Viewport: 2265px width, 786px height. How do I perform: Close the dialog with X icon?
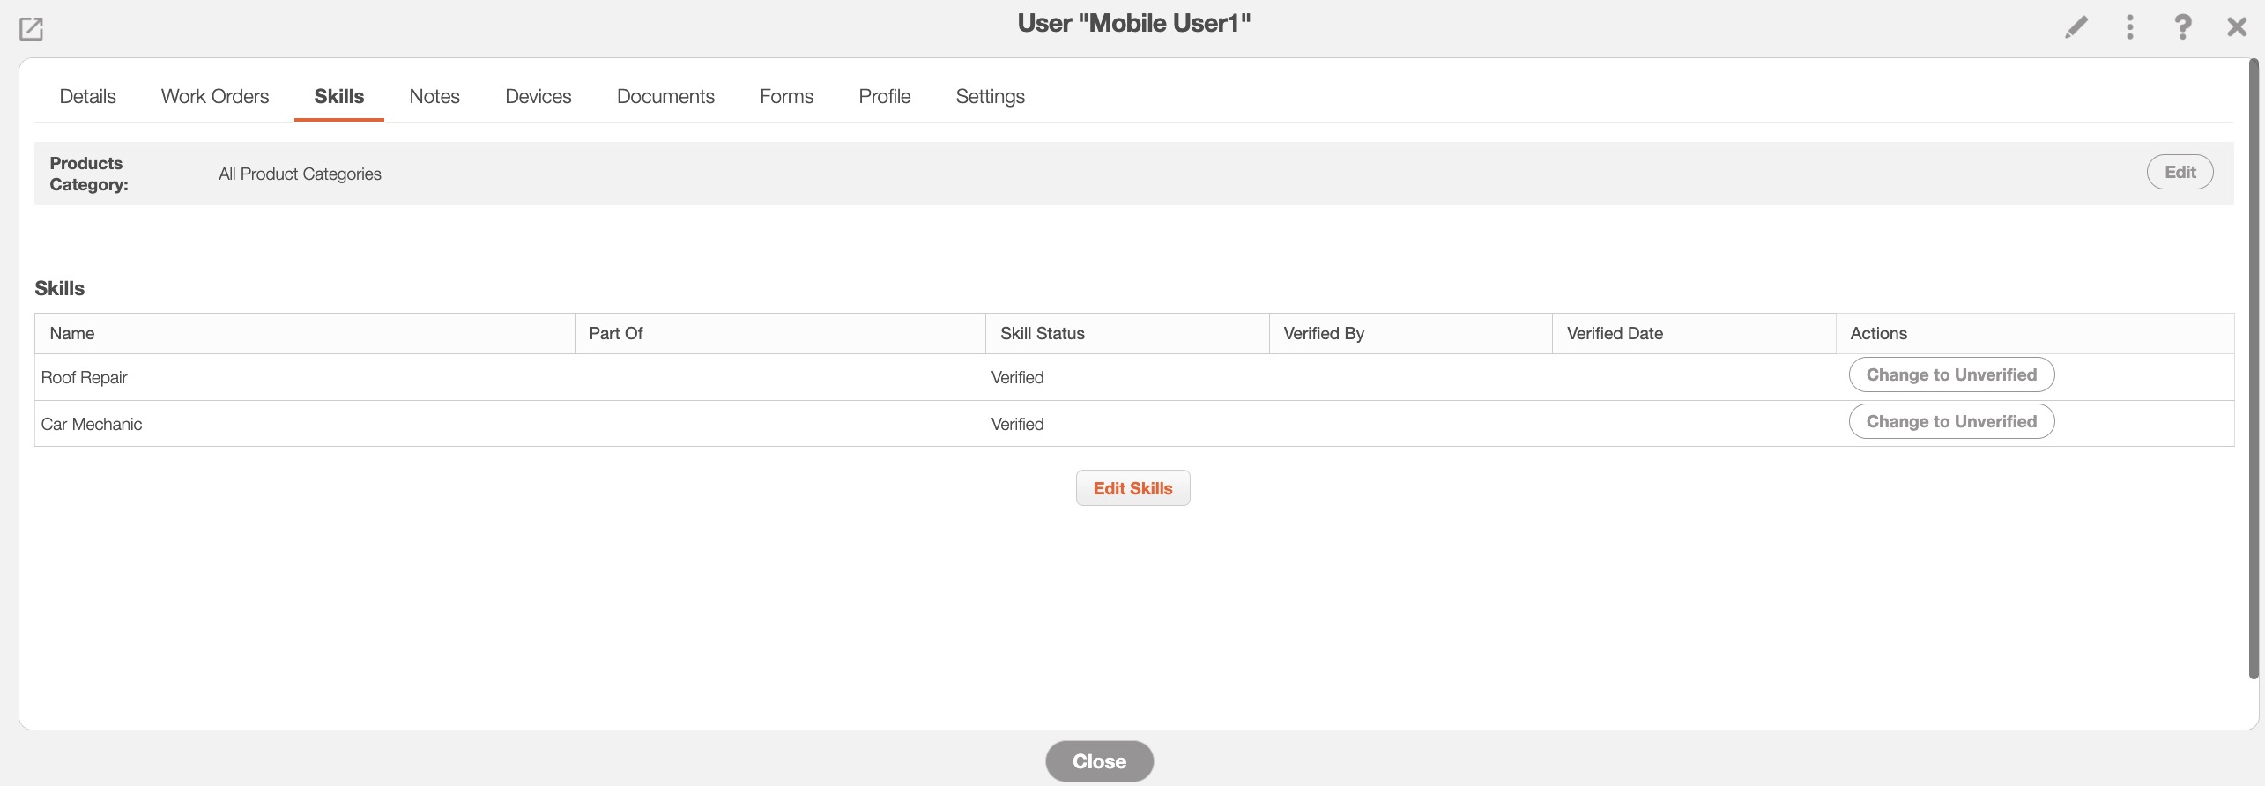pos(2236,27)
